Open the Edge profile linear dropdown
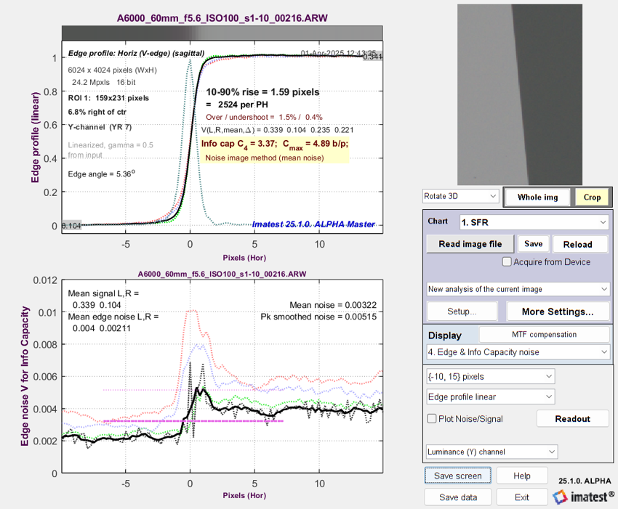This screenshot has height=509, width=618. 491,396
